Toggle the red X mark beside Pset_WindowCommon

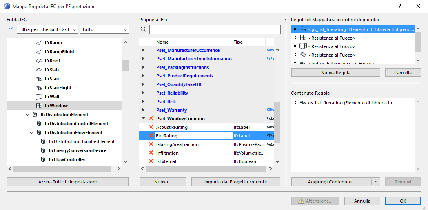(x=151, y=119)
